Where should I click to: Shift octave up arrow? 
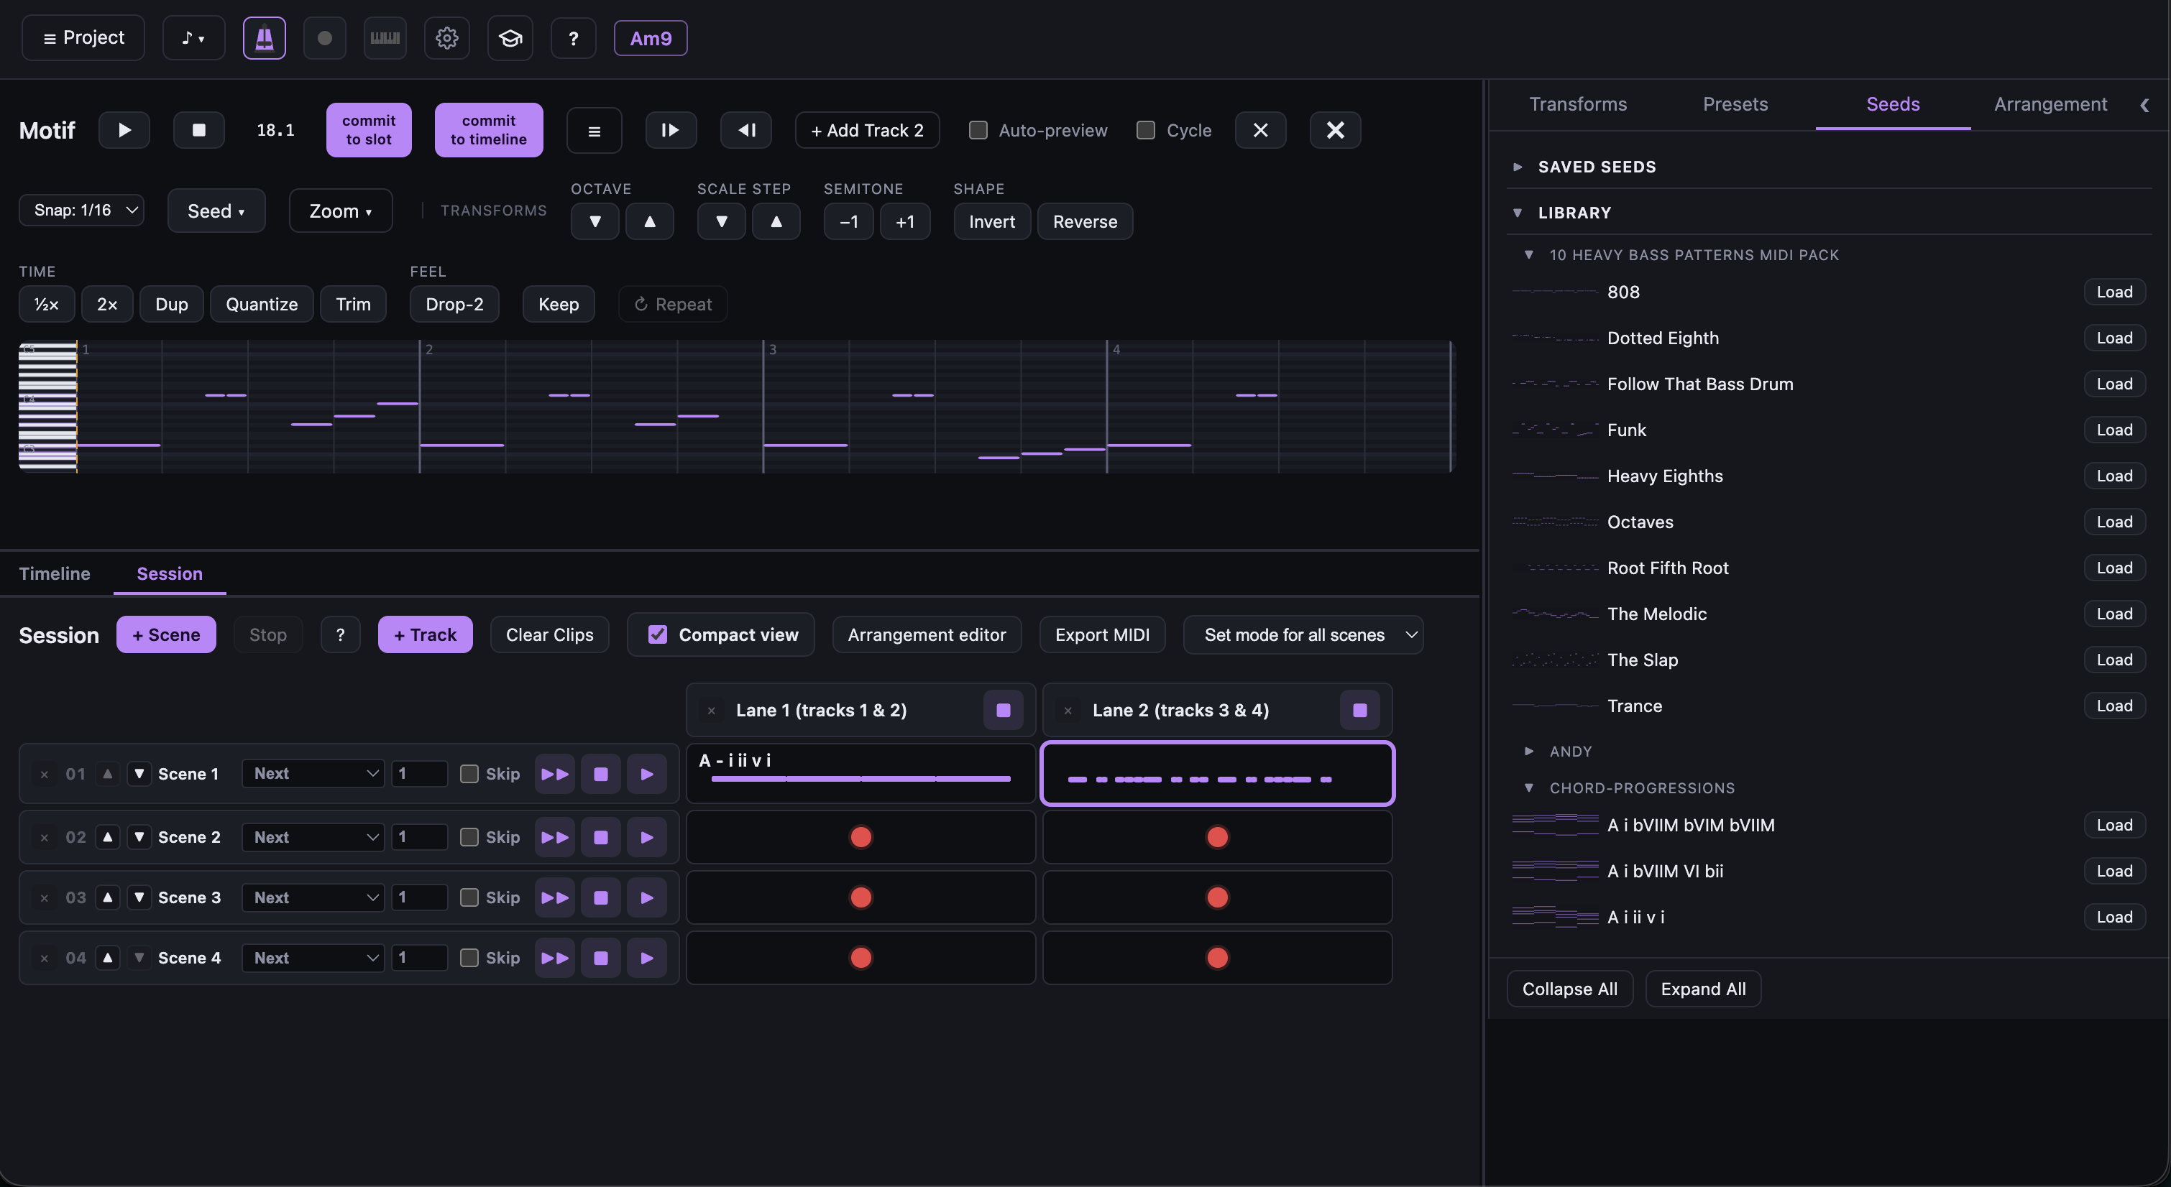(x=650, y=221)
